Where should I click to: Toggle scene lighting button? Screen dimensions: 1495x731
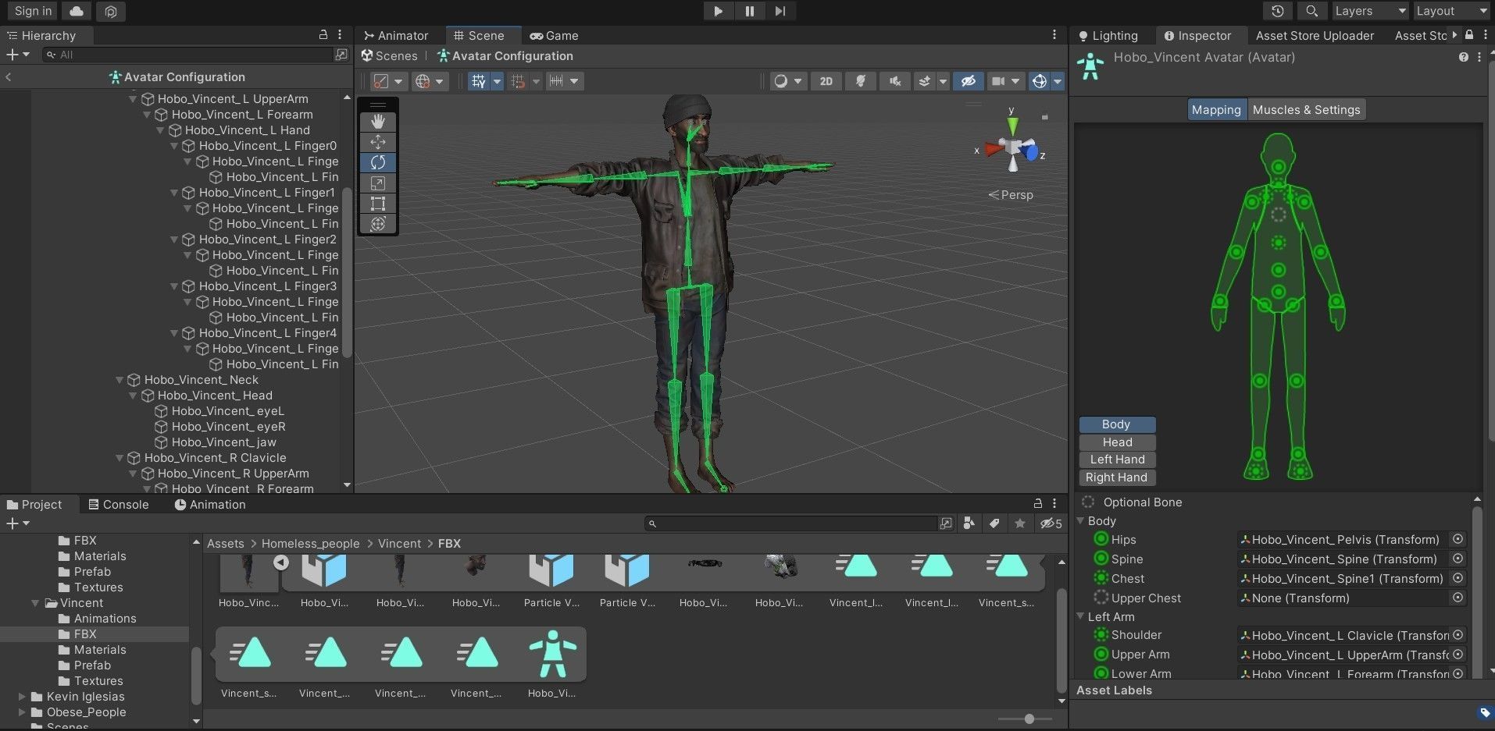click(861, 81)
